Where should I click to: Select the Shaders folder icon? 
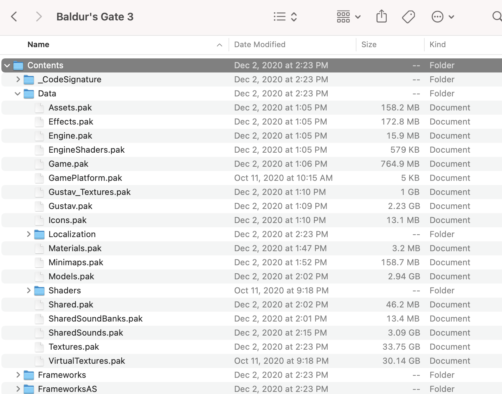click(39, 291)
